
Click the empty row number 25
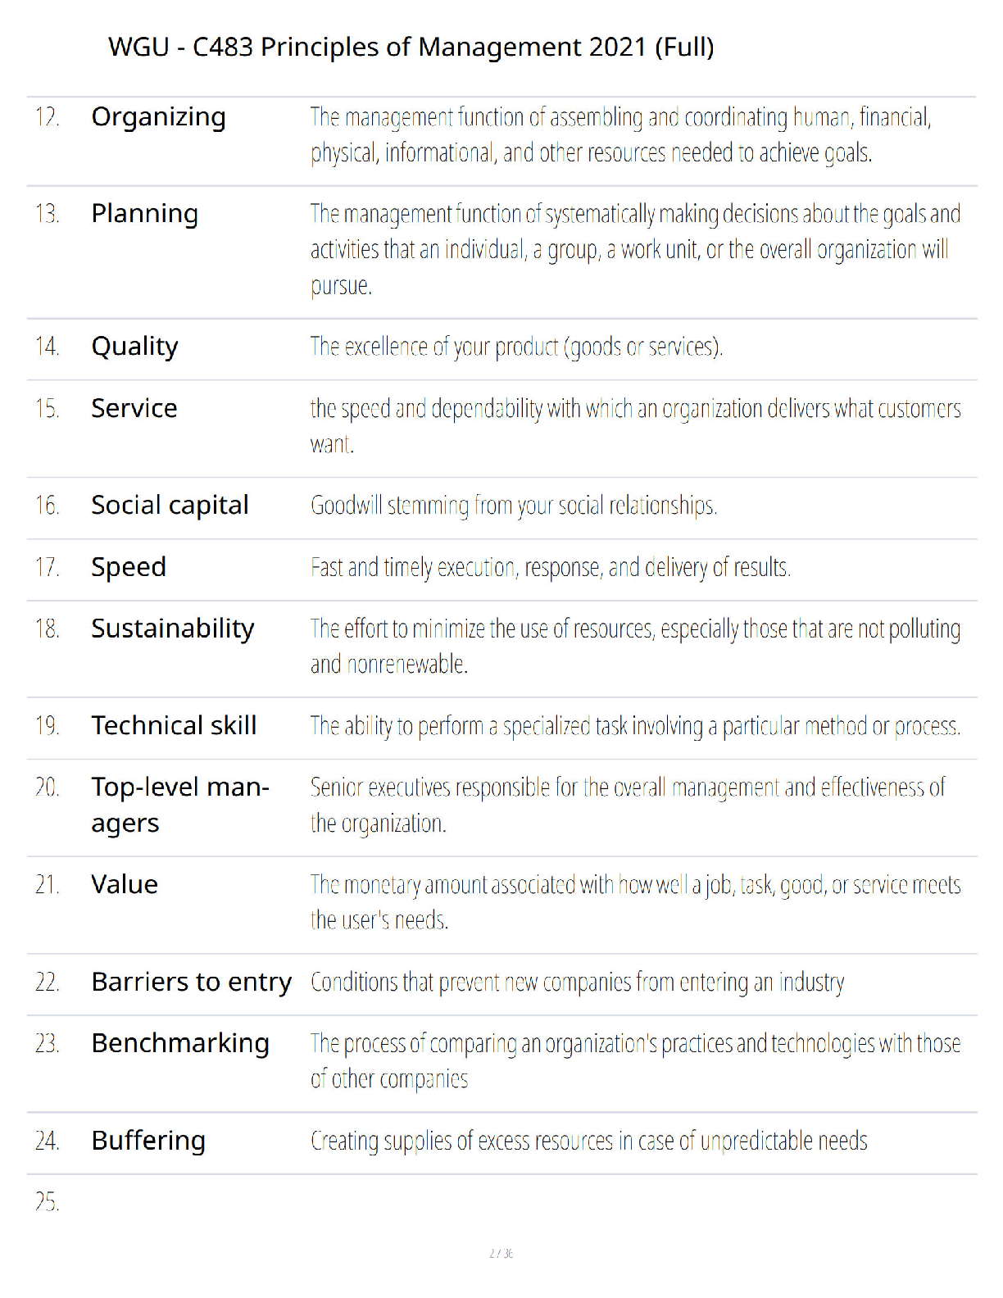tap(47, 1202)
